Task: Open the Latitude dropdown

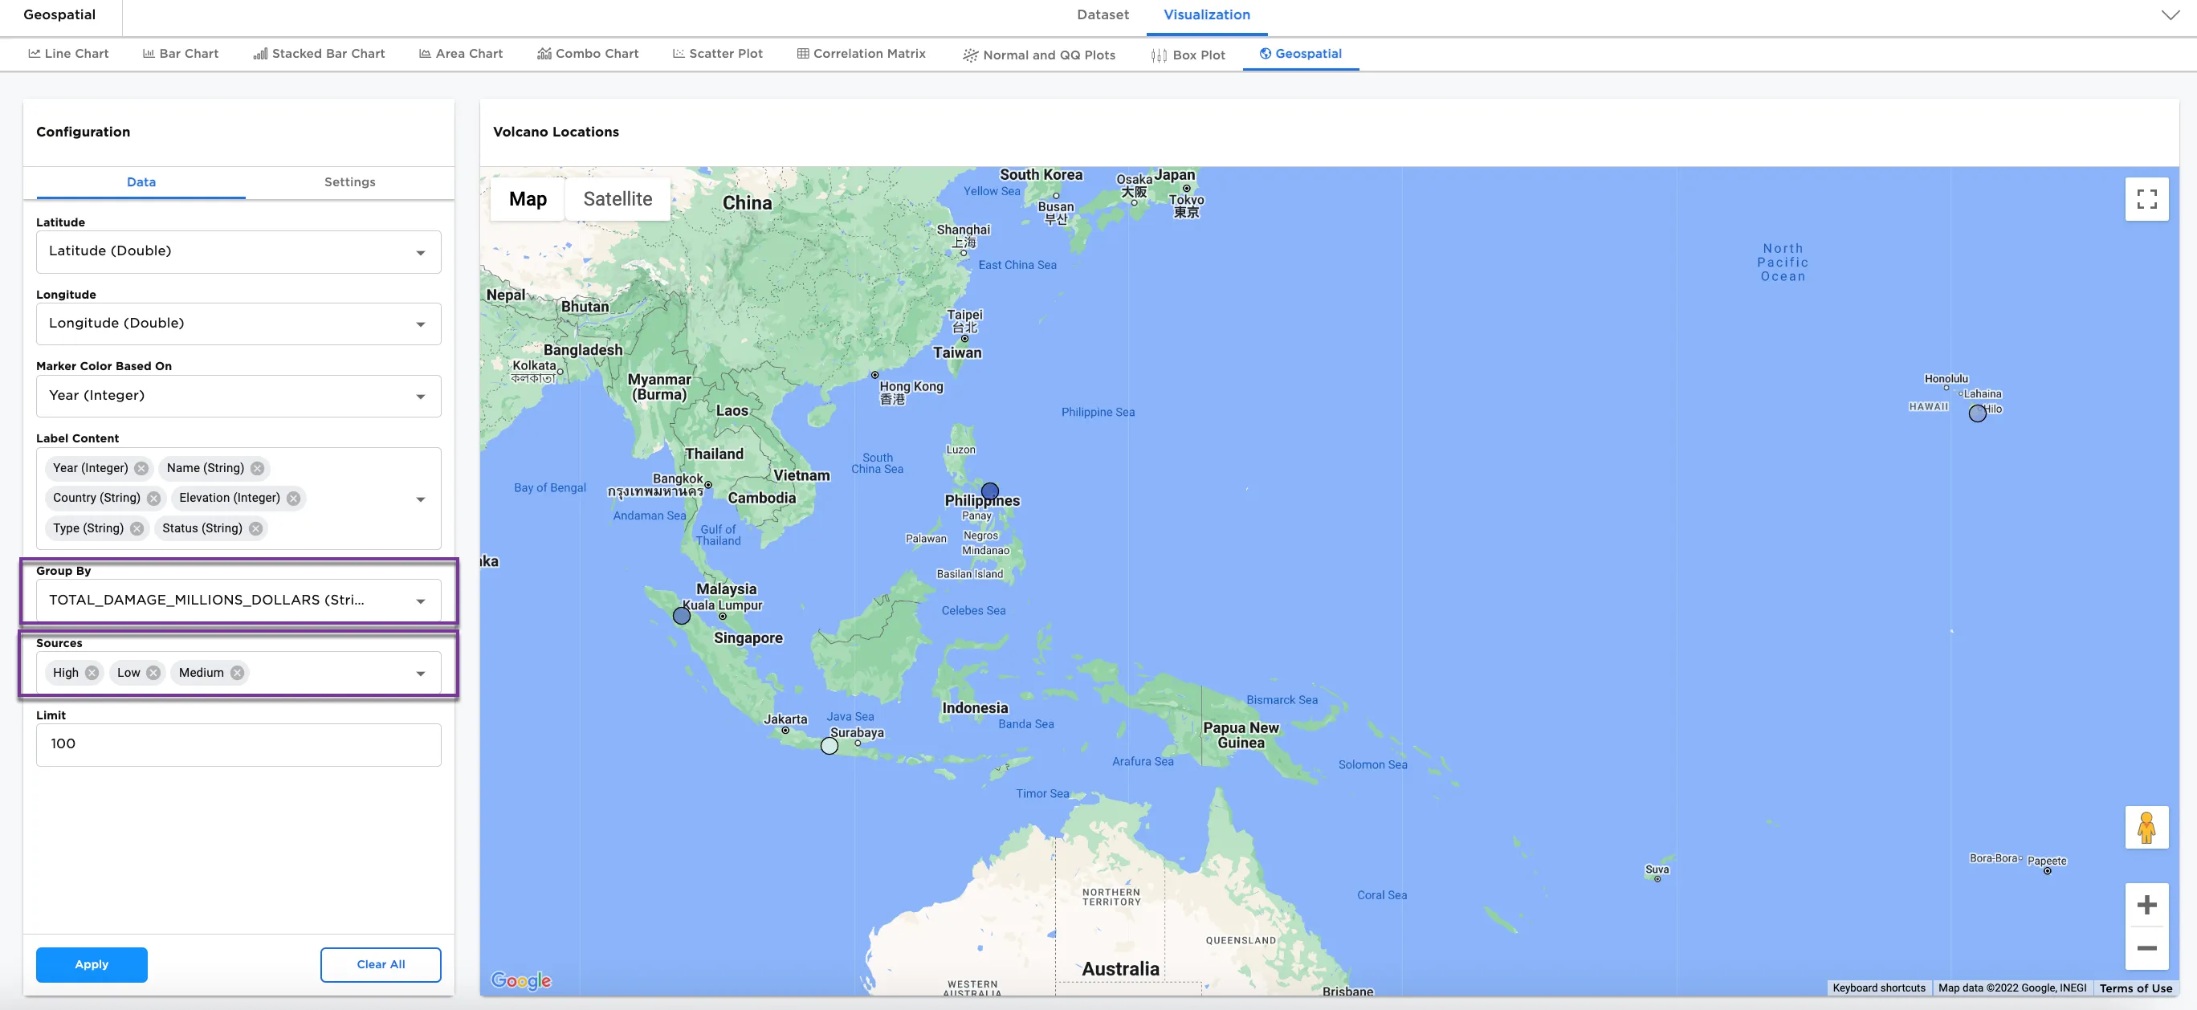Action: (238, 251)
